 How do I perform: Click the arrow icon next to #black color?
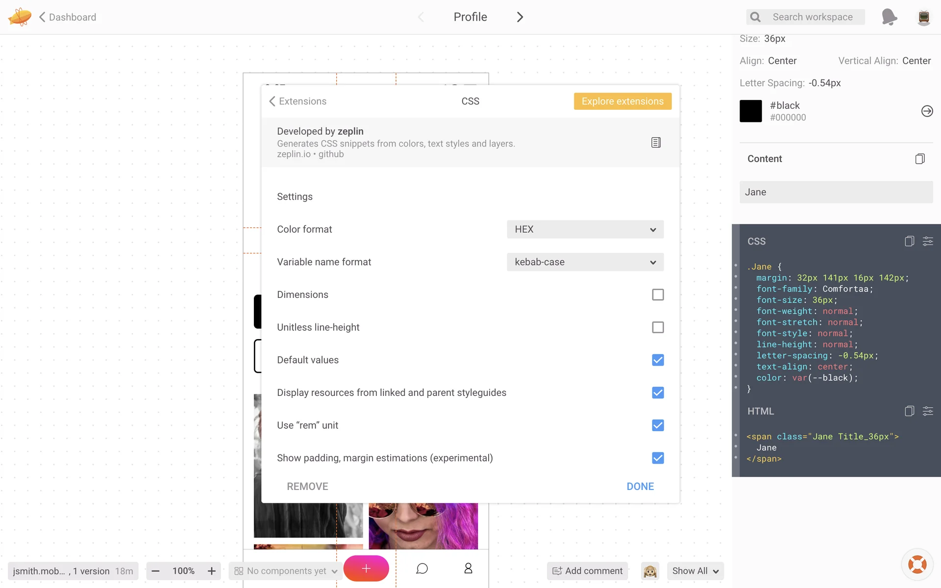(x=927, y=111)
